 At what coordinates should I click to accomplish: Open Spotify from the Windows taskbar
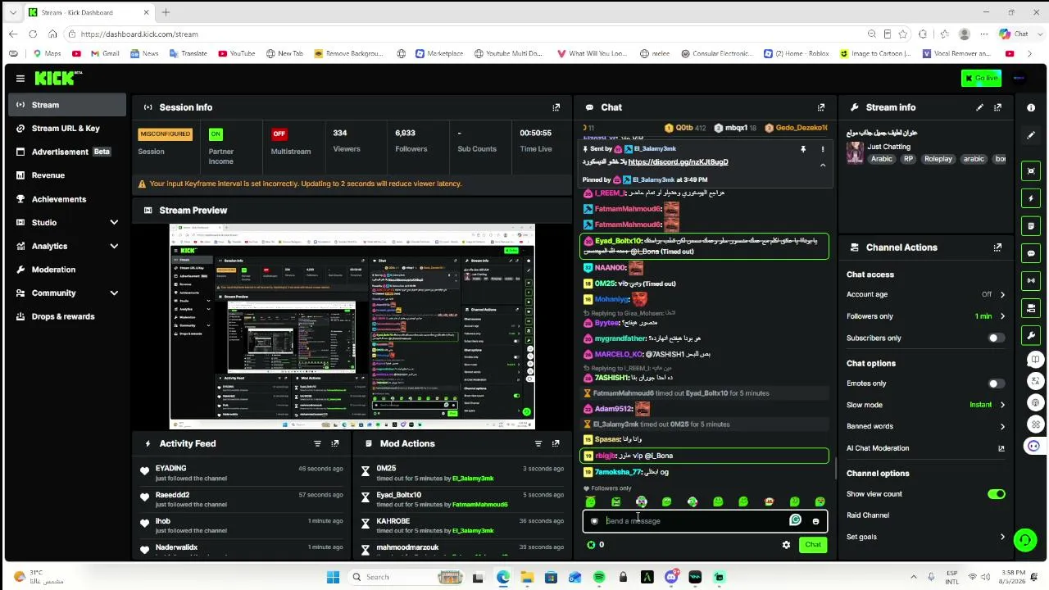click(599, 577)
